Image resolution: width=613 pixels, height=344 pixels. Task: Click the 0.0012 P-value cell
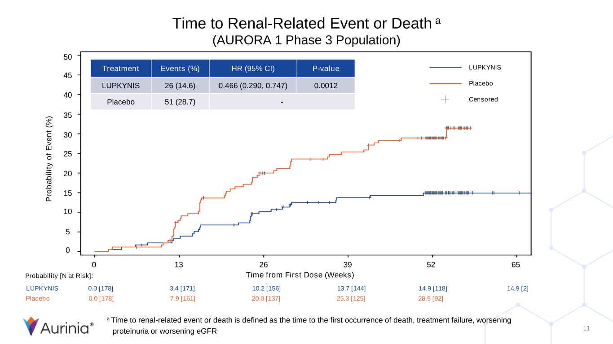[x=326, y=85]
